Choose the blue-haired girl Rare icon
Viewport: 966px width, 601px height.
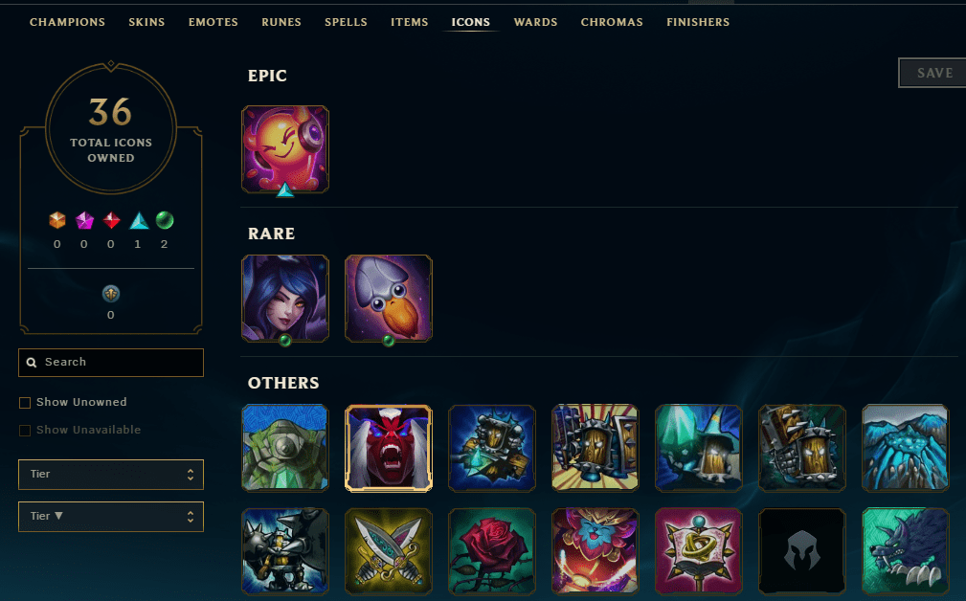point(285,298)
